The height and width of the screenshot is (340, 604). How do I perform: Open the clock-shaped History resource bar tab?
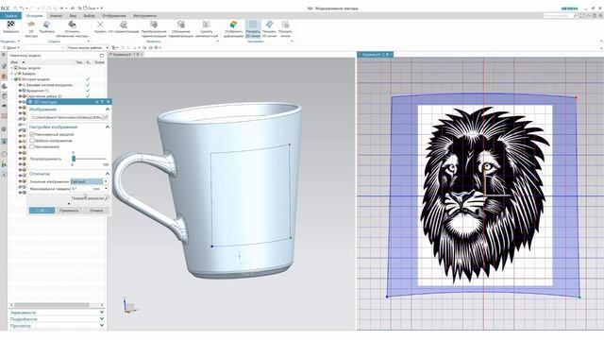click(4, 154)
